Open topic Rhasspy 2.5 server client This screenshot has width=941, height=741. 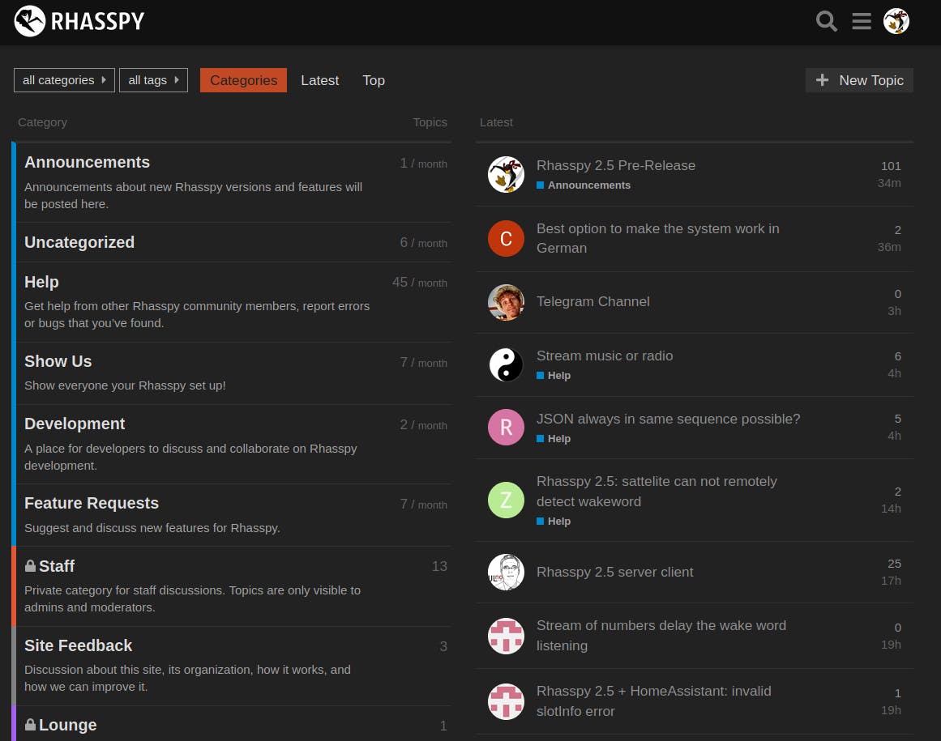click(x=614, y=572)
